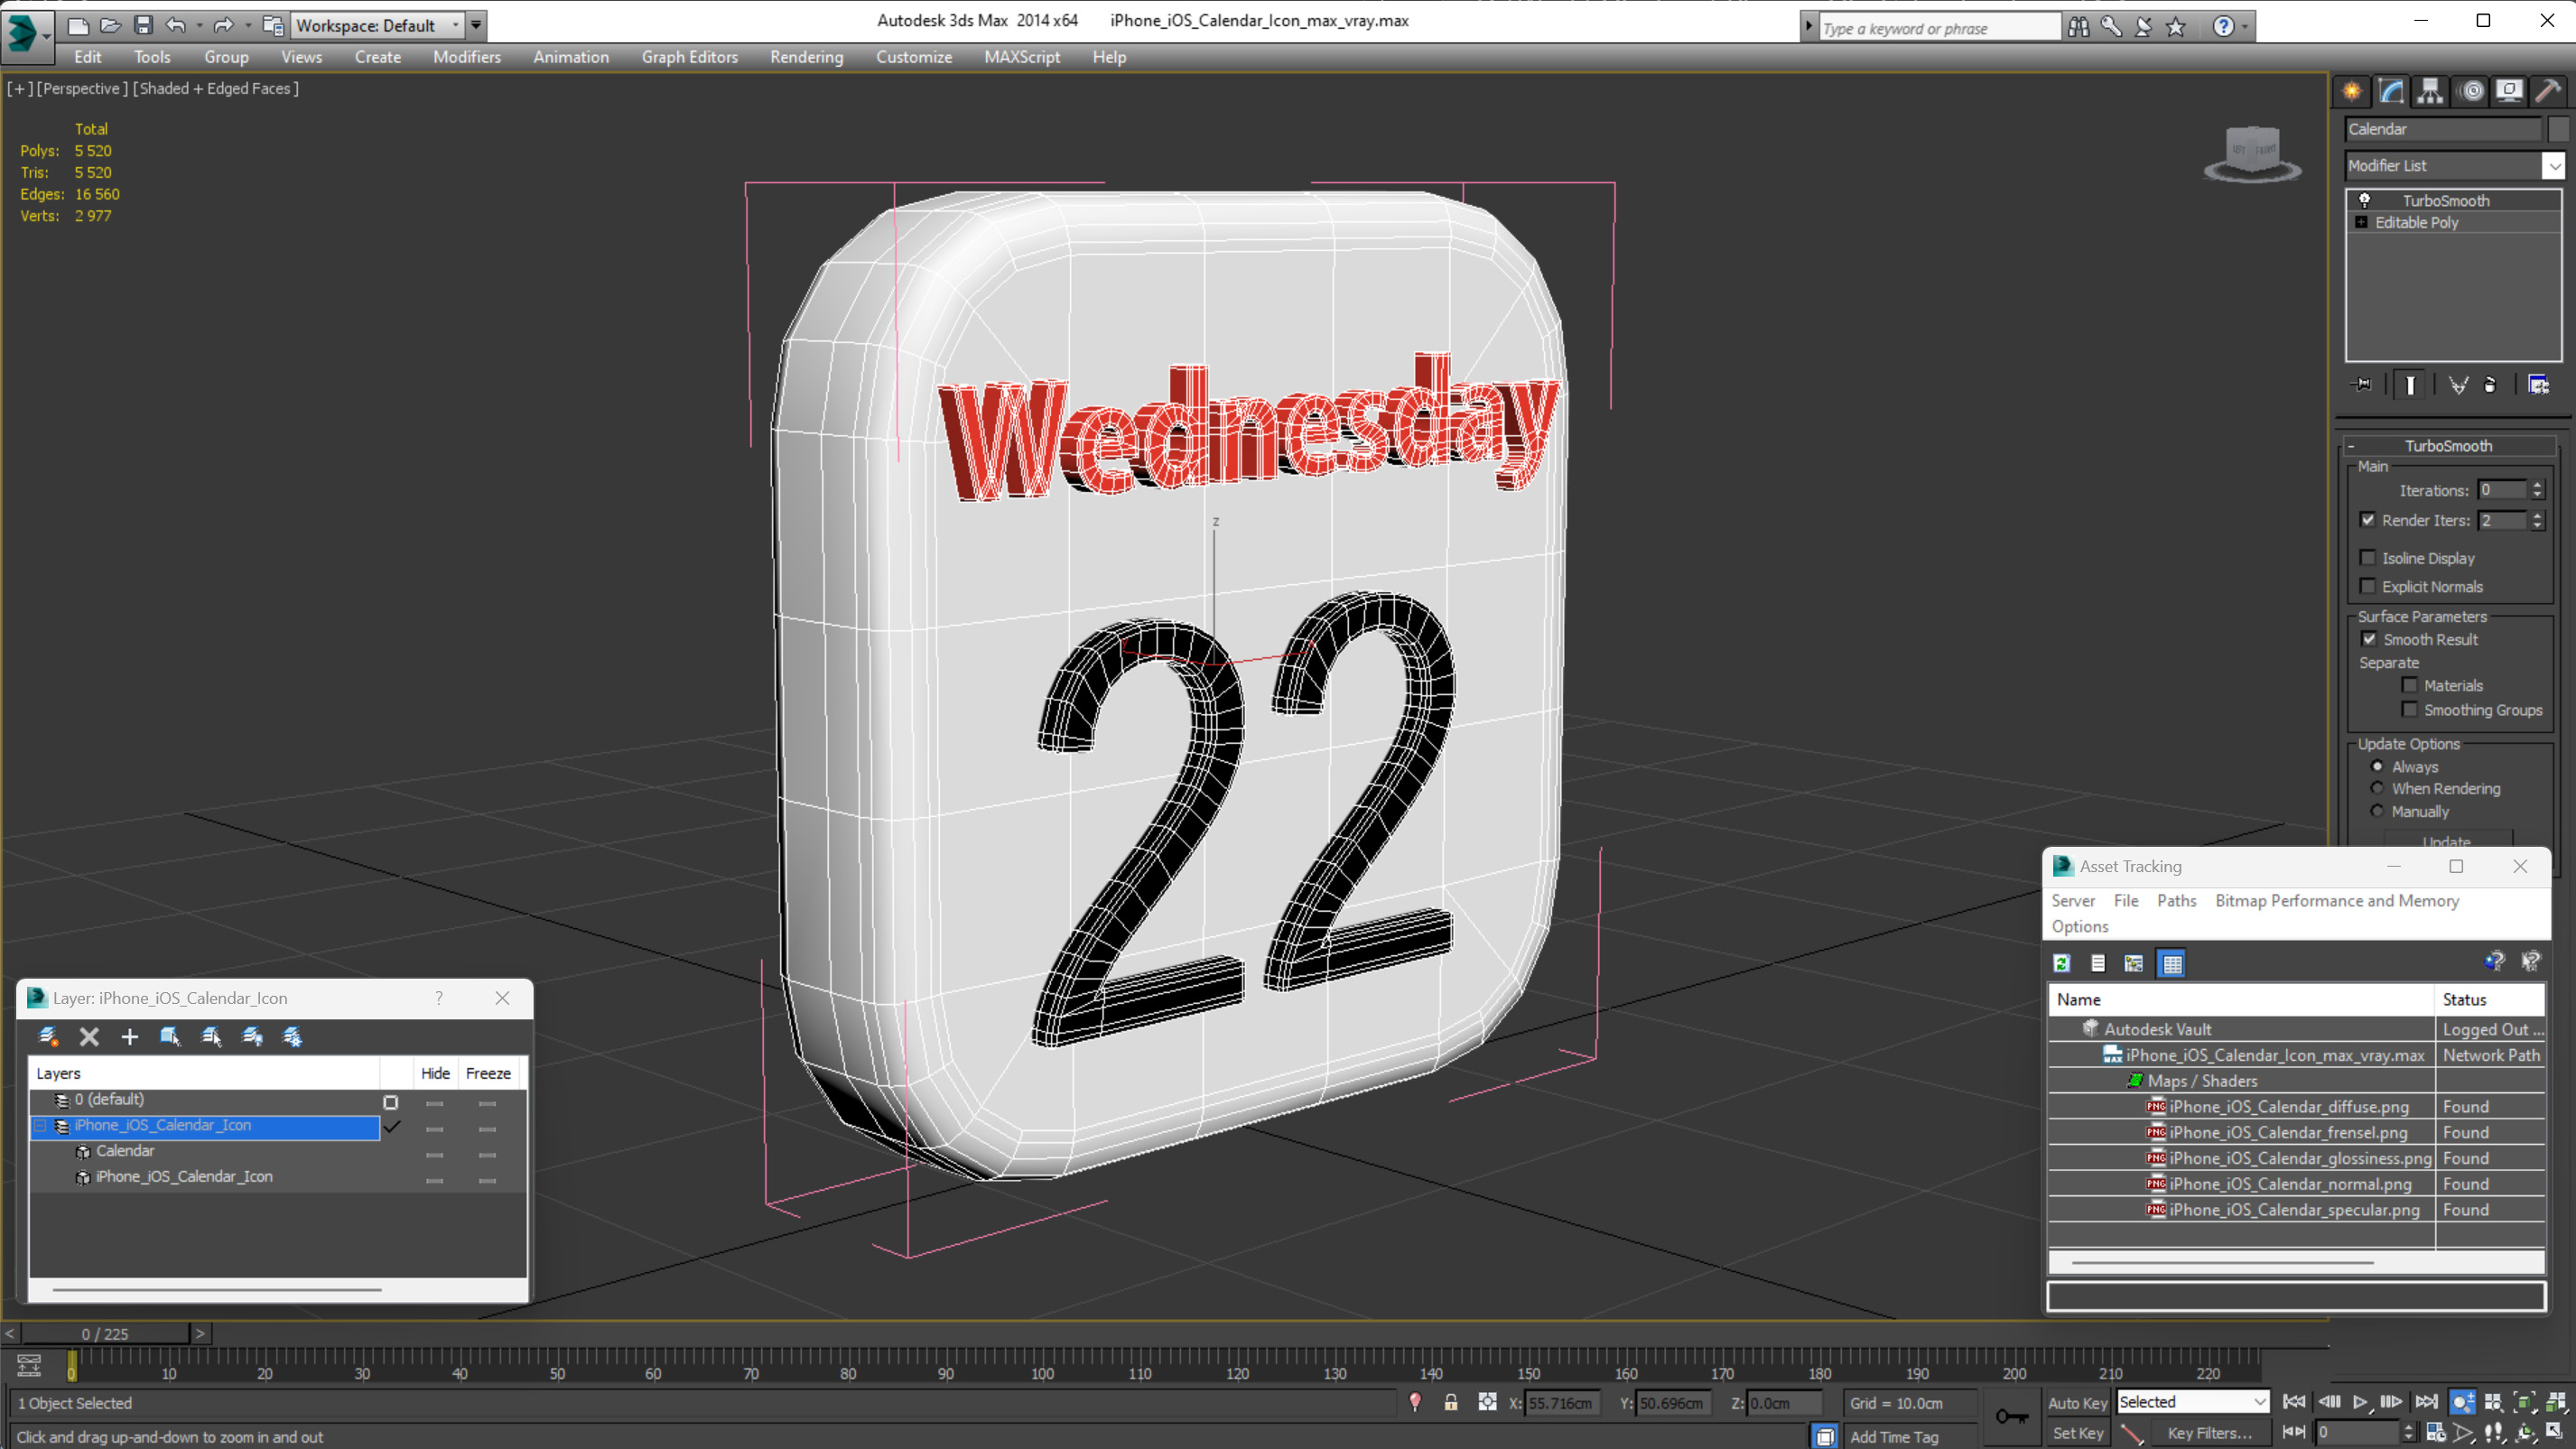This screenshot has height=1449, width=2576.
Task: Open the Graph Editors menu
Action: (x=689, y=57)
